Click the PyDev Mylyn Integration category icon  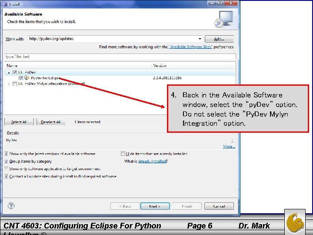(20, 84)
